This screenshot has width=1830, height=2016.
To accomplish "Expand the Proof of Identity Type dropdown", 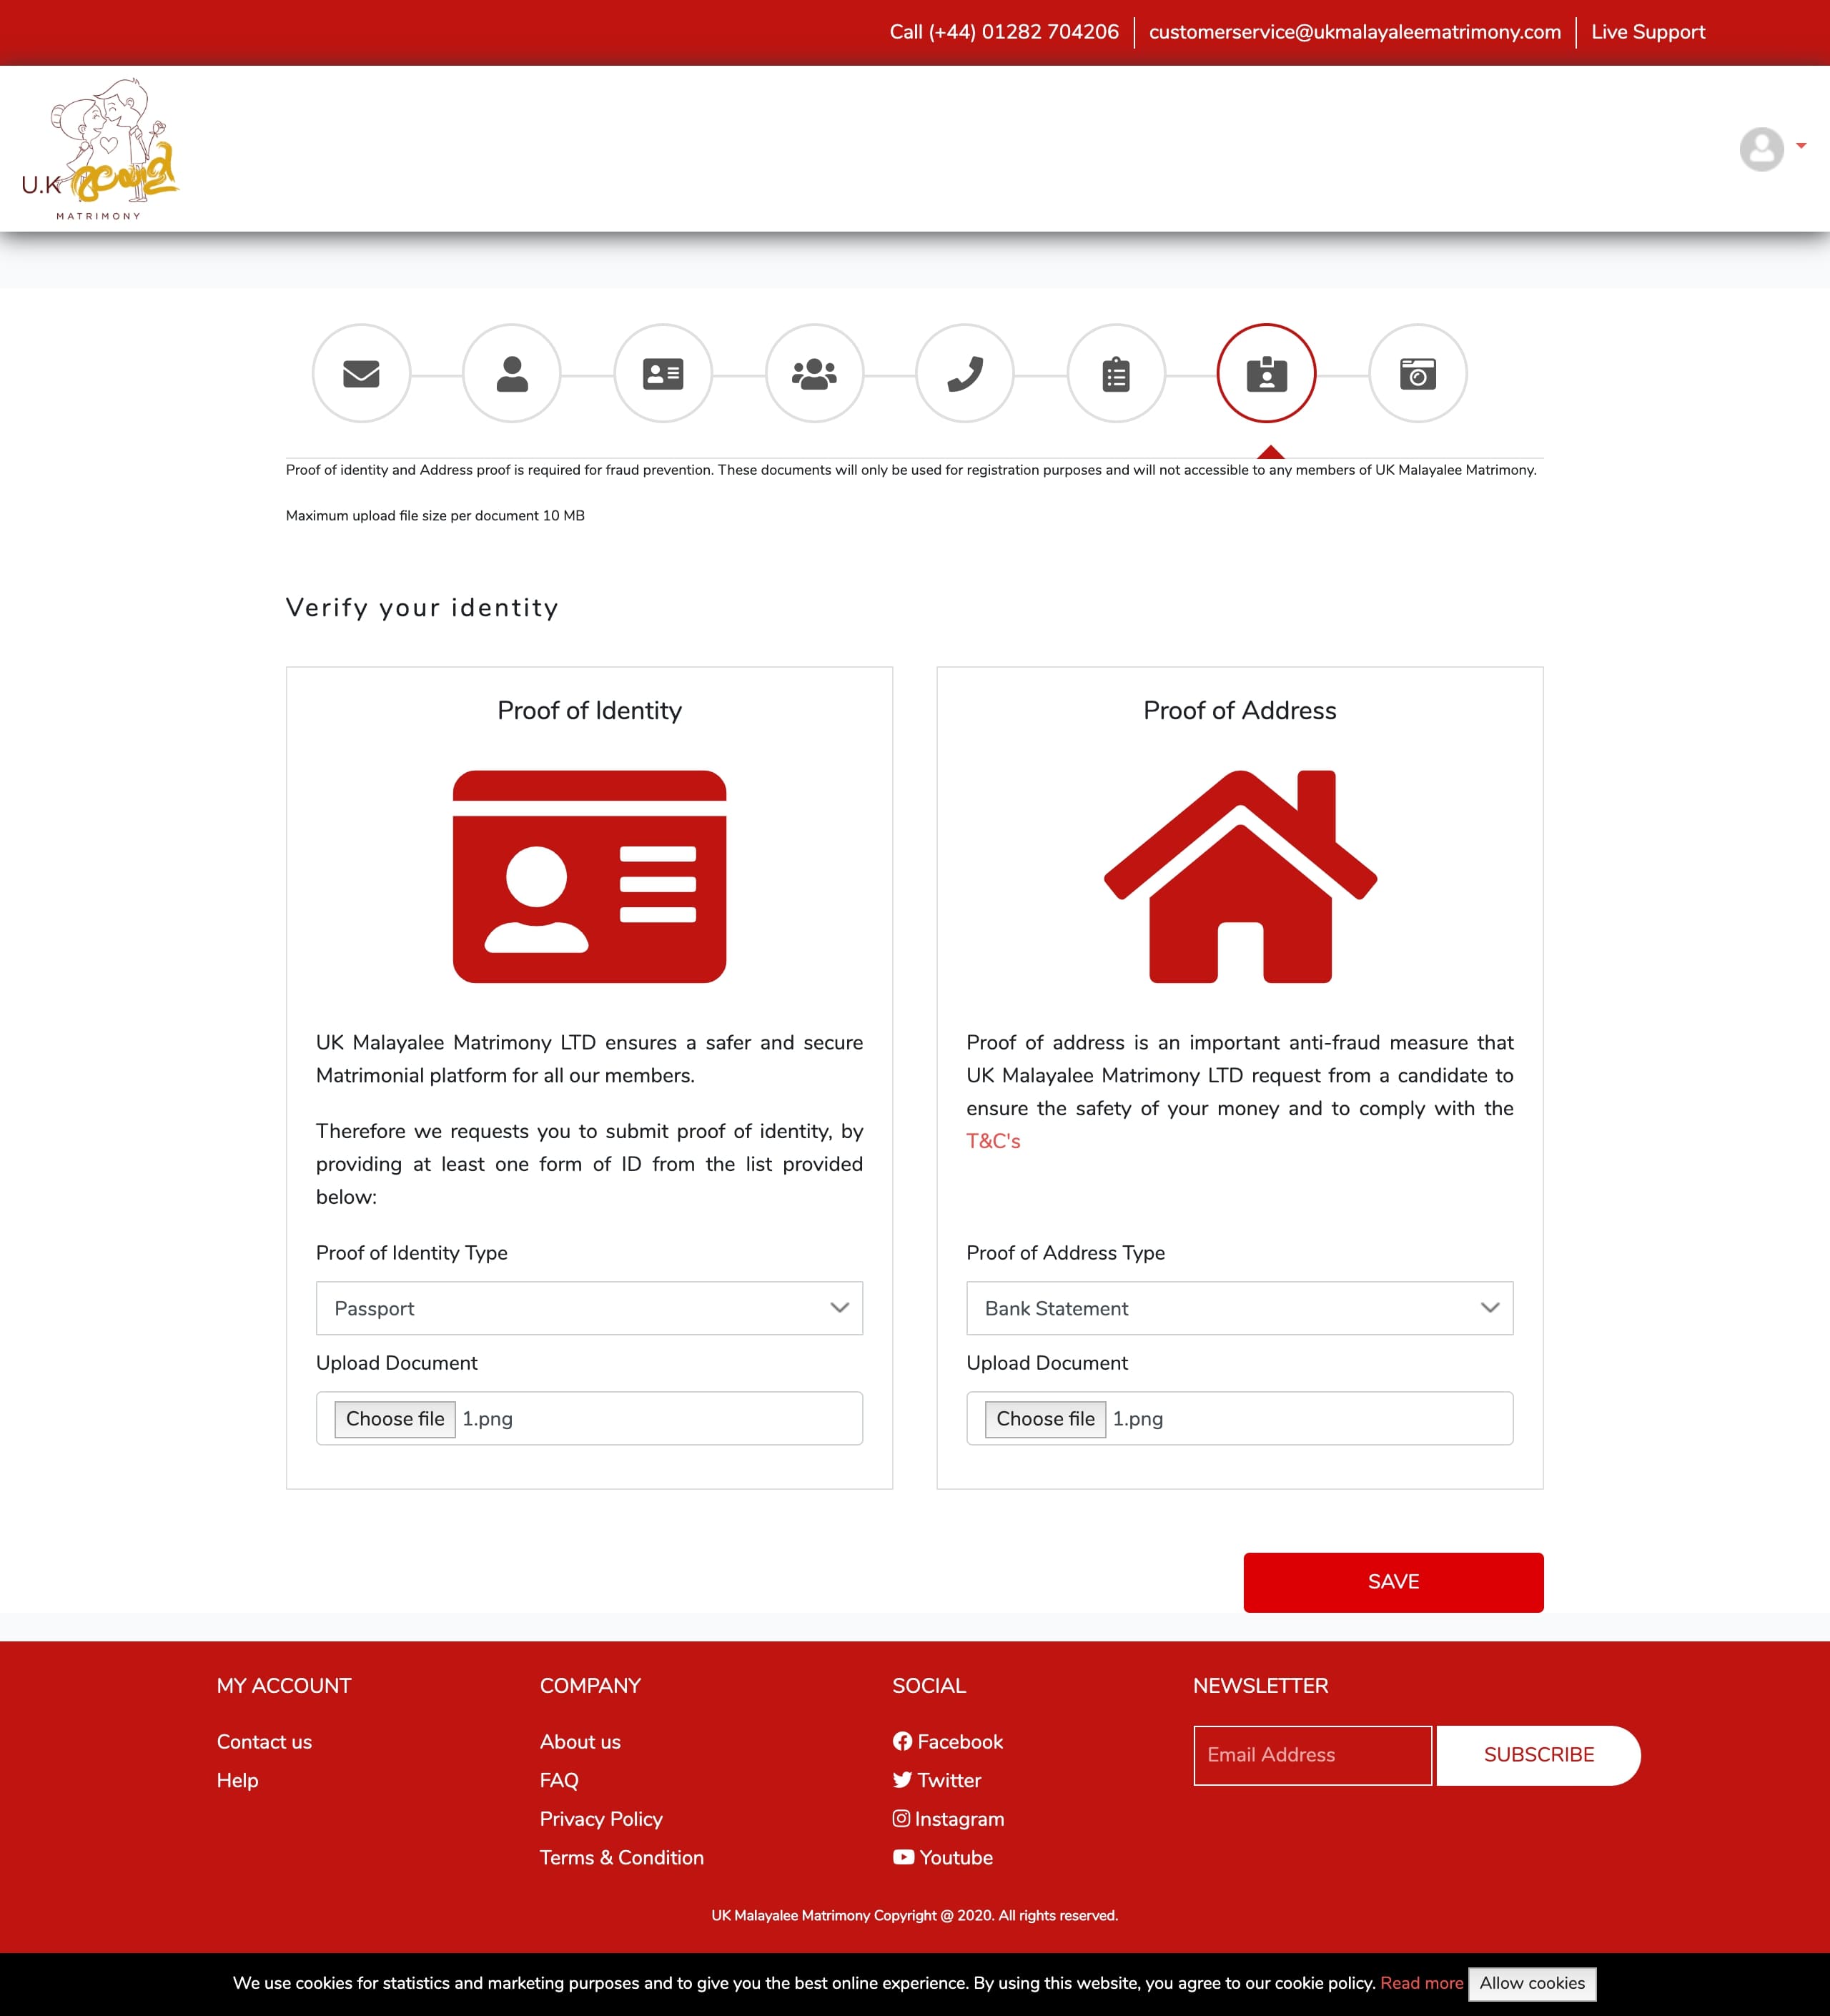I will pyautogui.click(x=588, y=1307).
